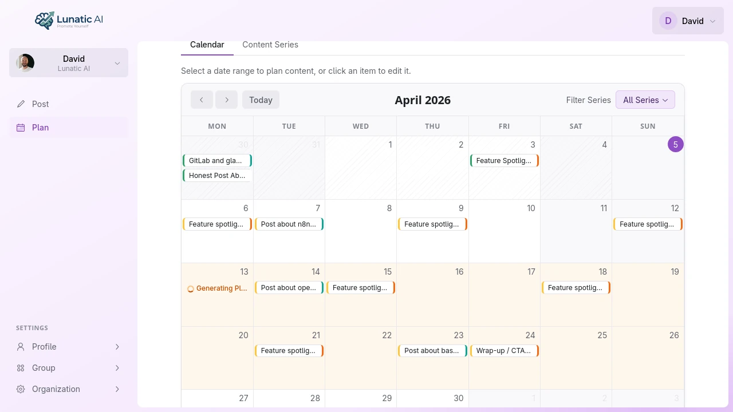Switch to the Content Series tab
Viewport: 733px width, 412px height.
(270, 45)
